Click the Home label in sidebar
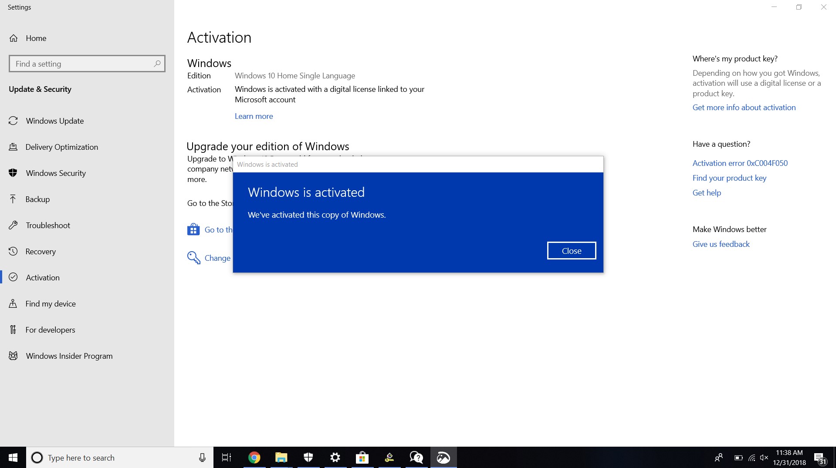Screen dimensions: 836x468 tap(36, 38)
